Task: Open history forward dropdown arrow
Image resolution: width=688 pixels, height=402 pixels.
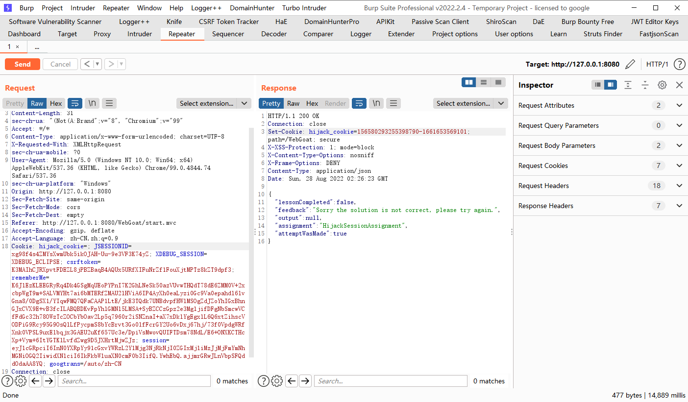Action: (121, 64)
